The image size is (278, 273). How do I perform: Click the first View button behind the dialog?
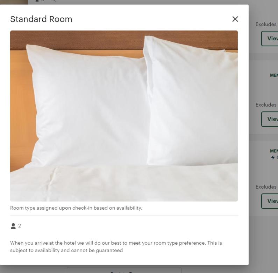coord(270,39)
